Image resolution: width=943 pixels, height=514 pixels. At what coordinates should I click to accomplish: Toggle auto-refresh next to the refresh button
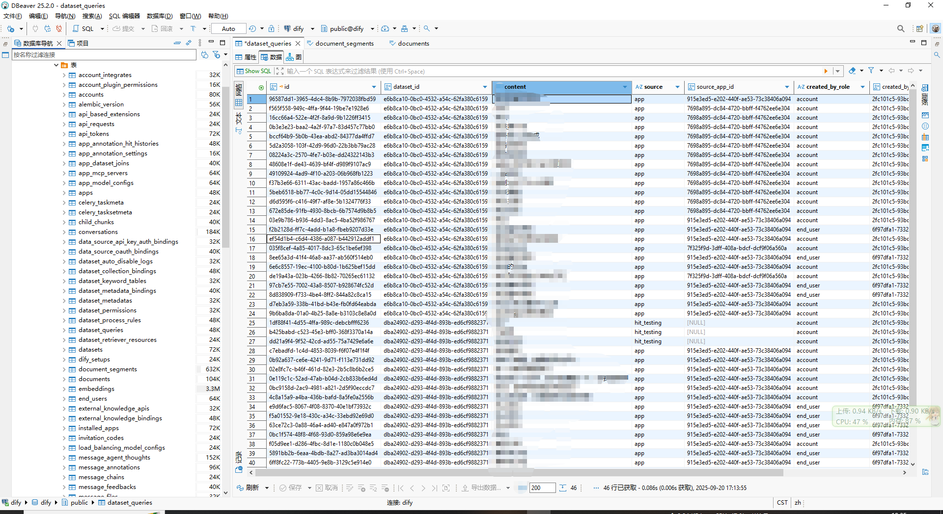(267, 488)
